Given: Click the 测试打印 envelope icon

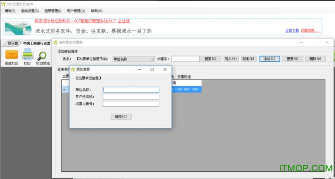Looking at the screenshot, I should point(12,55).
